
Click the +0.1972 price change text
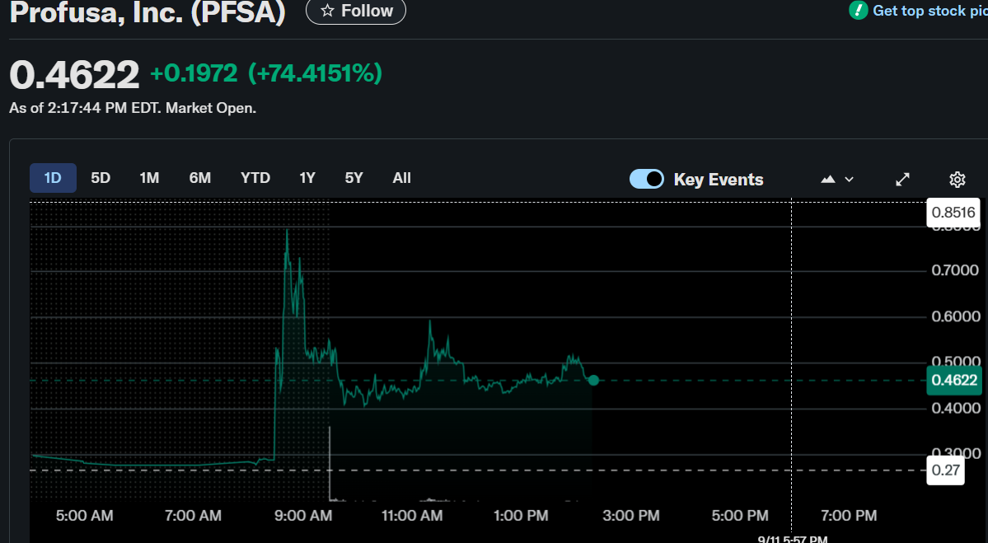pyautogui.click(x=194, y=73)
